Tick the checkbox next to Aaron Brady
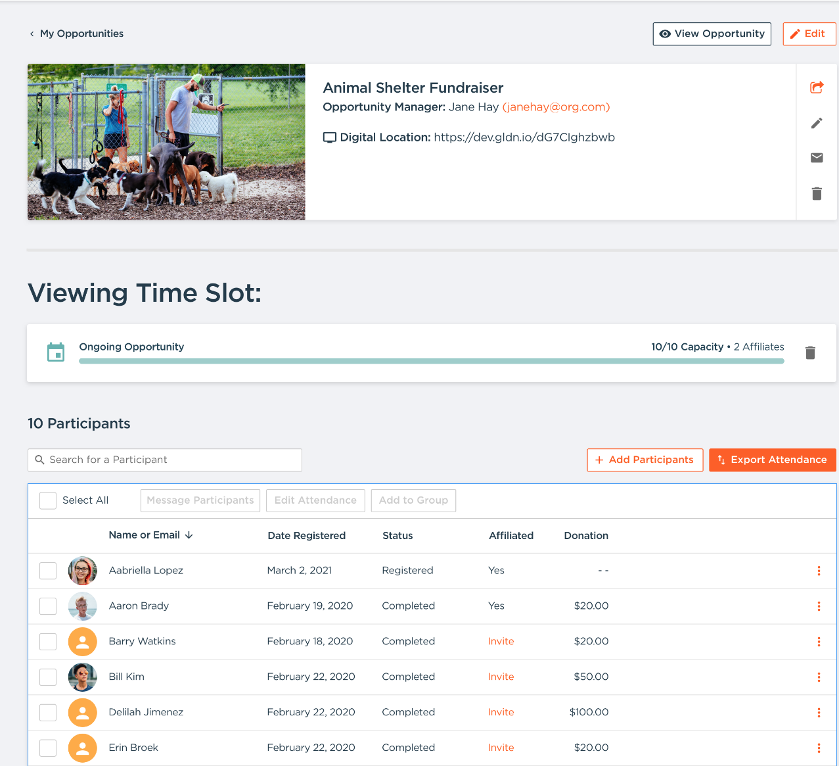 [x=47, y=606]
